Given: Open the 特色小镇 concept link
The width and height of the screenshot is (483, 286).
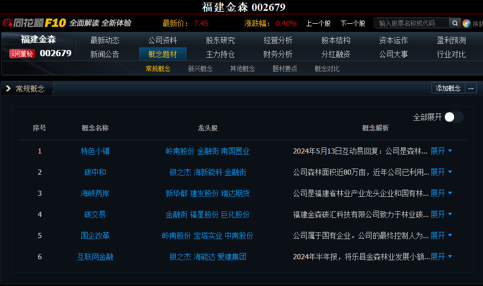Looking at the screenshot, I should click(95, 151).
